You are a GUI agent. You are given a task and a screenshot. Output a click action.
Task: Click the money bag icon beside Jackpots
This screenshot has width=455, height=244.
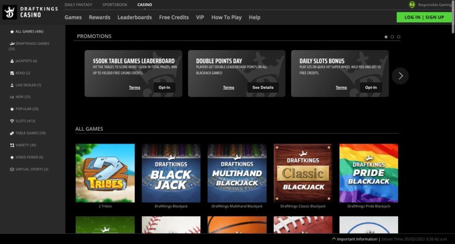(12, 61)
